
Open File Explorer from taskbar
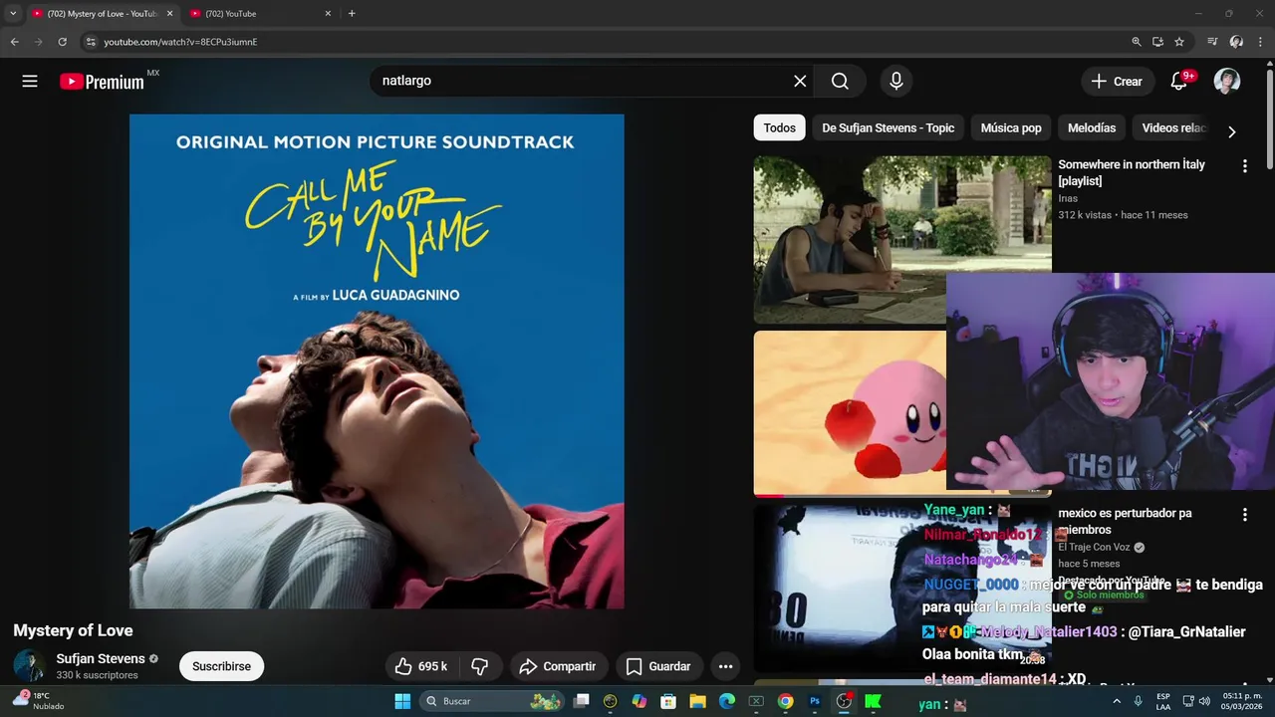(x=697, y=701)
